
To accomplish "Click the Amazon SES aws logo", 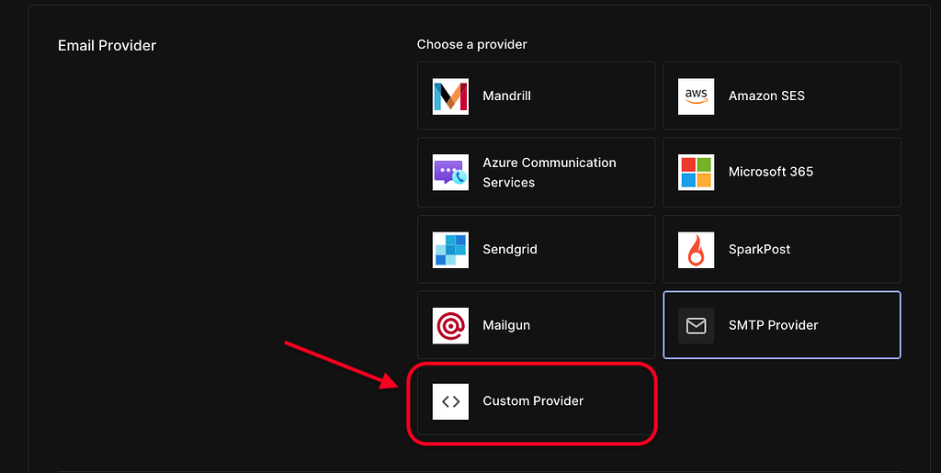I will tap(697, 96).
